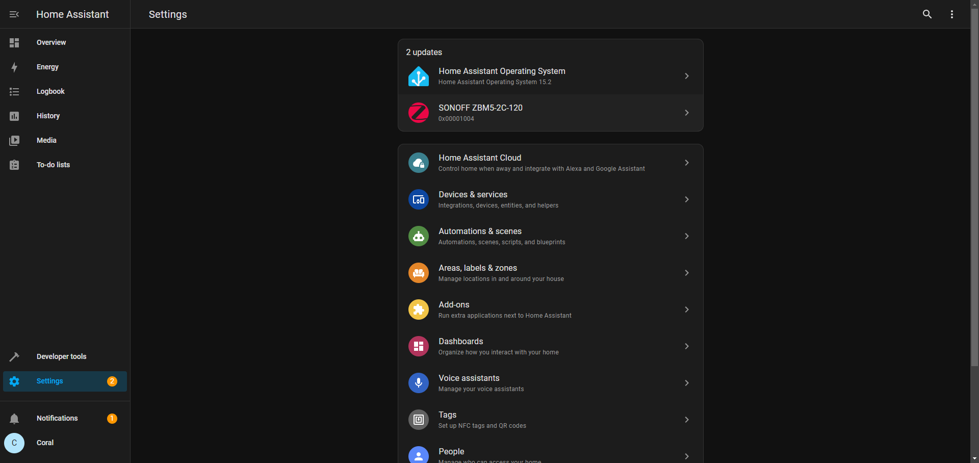979x463 pixels.
Task: Click the Home Assistant Operating System logo
Action: 419,76
